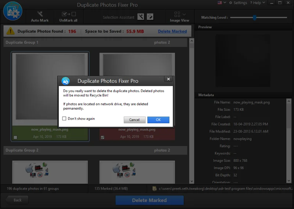Click the Bit Depth value 32
Viewport: 294px width, 209px height.
(235, 175)
